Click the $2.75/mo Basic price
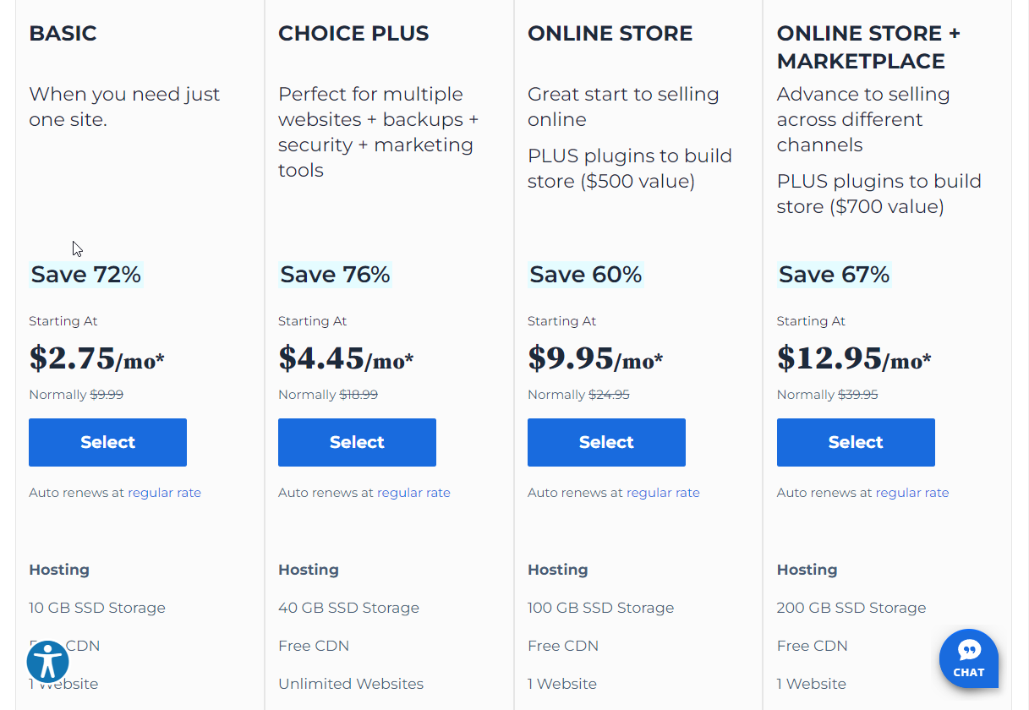1029x710 pixels. tap(96, 358)
